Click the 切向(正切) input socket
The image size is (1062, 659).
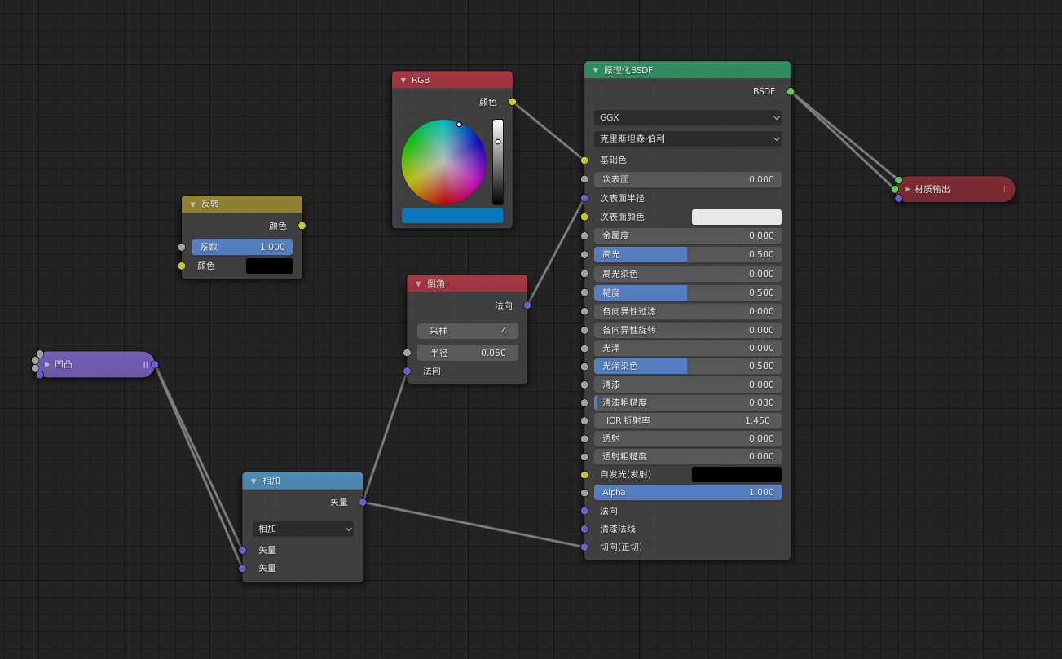click(x=584, y=547)
